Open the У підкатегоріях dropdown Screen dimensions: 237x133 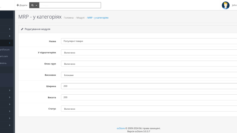click(x=149, y=53)
